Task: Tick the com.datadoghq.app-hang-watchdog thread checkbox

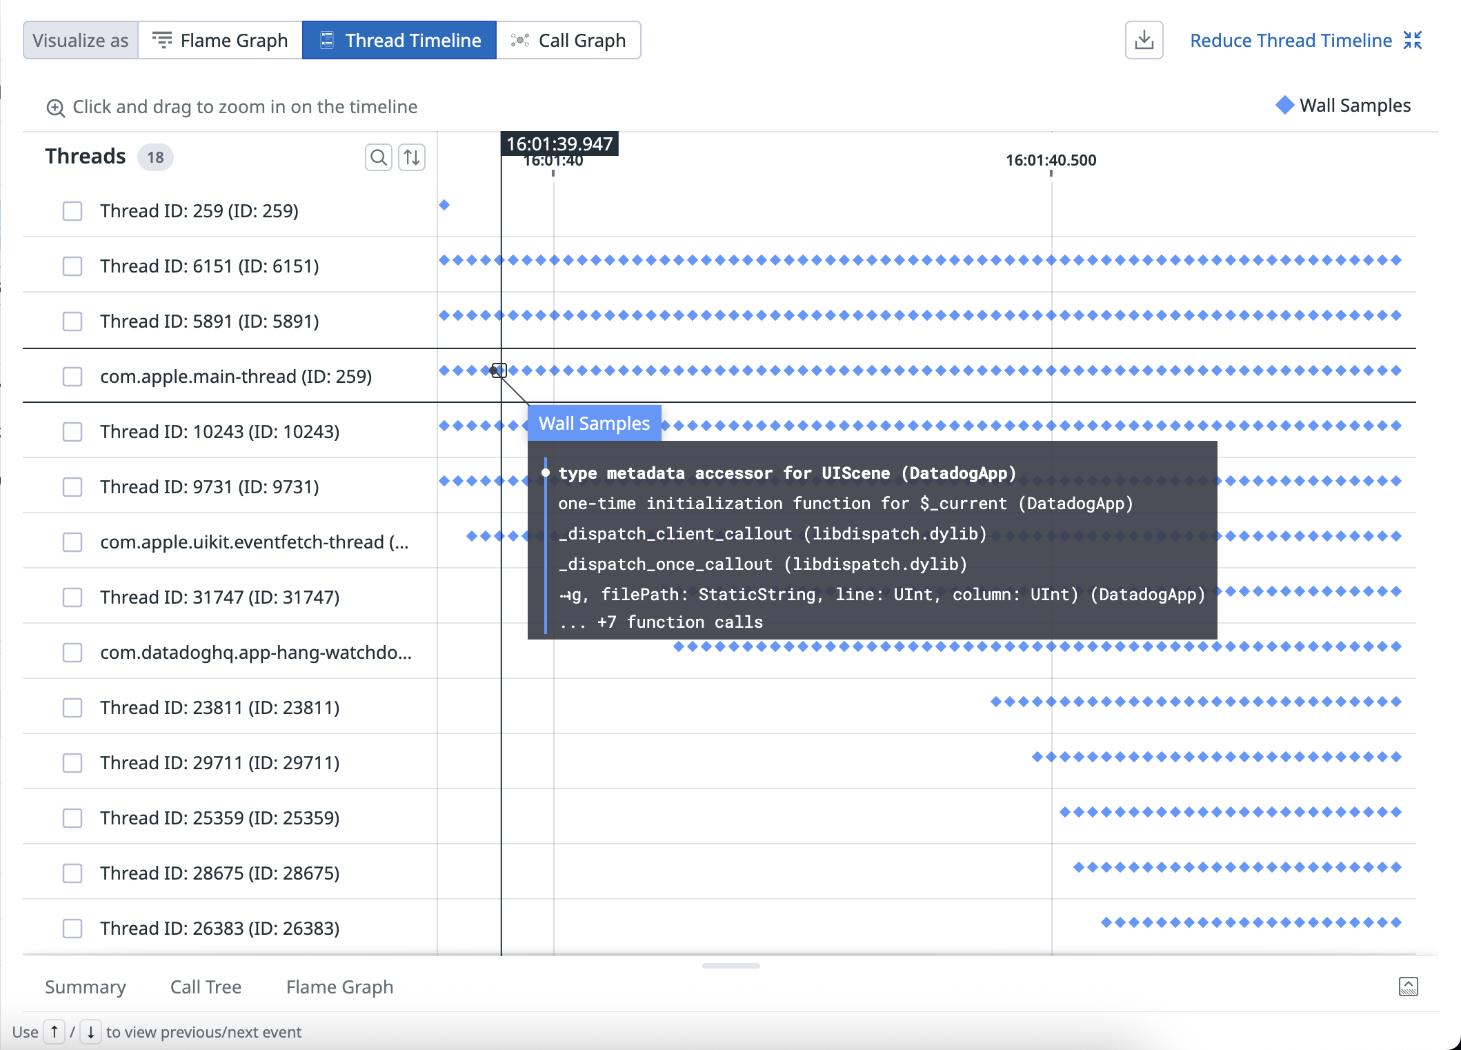Action: click(x=72, y=653)
